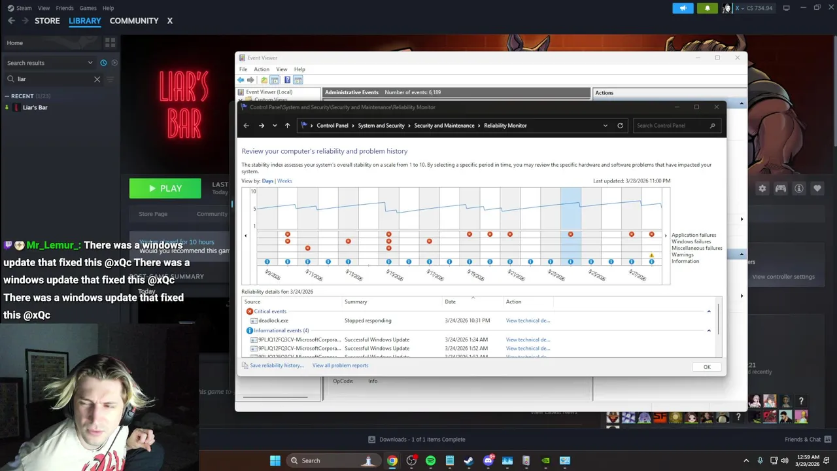Click the yellow warning icon on chart
Screen dimensions: 837x471
pyautogui.click(x=651, y=255)
